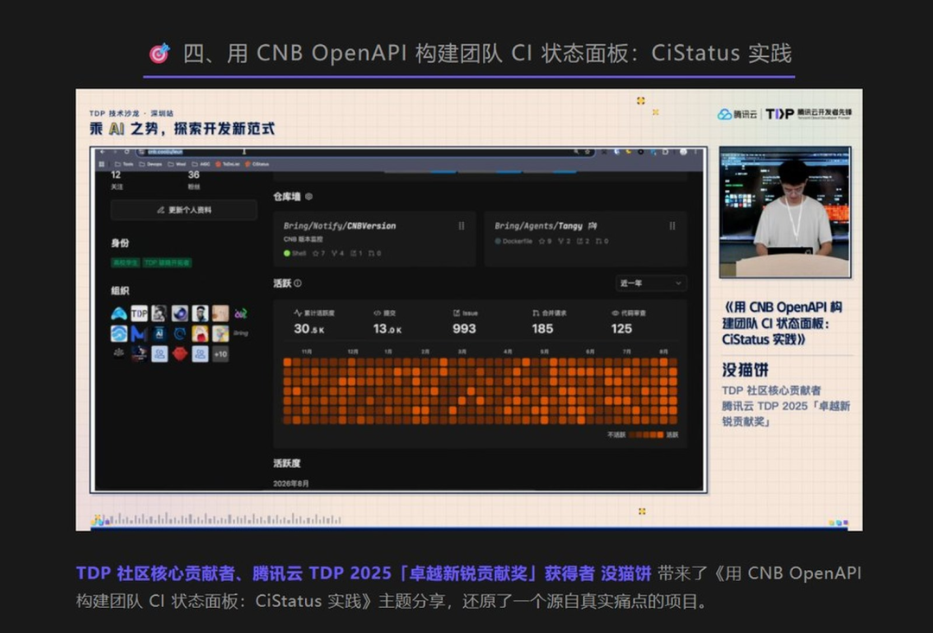Click the 累计活跃度 30.5K stat
This screenshot has height=633, width=933.
point(314,322)
